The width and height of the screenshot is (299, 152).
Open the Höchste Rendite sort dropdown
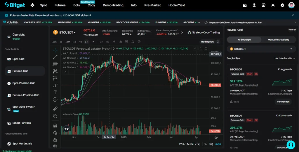(284, 58)
